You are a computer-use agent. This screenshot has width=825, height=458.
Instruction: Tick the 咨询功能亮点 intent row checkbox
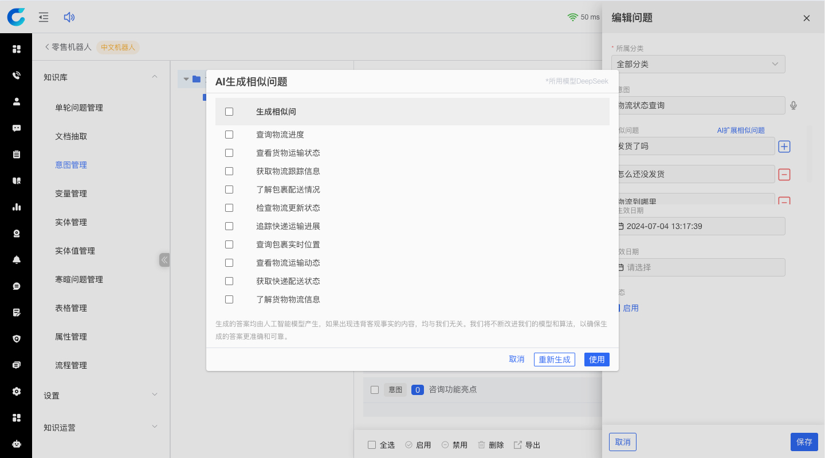point(375,390)
